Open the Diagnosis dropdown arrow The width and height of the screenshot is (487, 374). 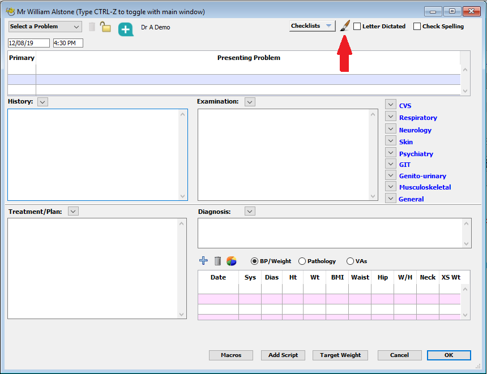tap(249, 211)
